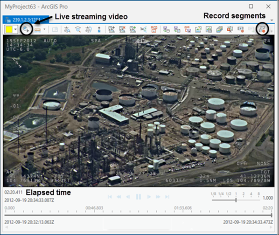This screenshot has height=235, width=279.
Task: Click the zoom-to-frame magnifier icon
Action: (x=78, y=29)
